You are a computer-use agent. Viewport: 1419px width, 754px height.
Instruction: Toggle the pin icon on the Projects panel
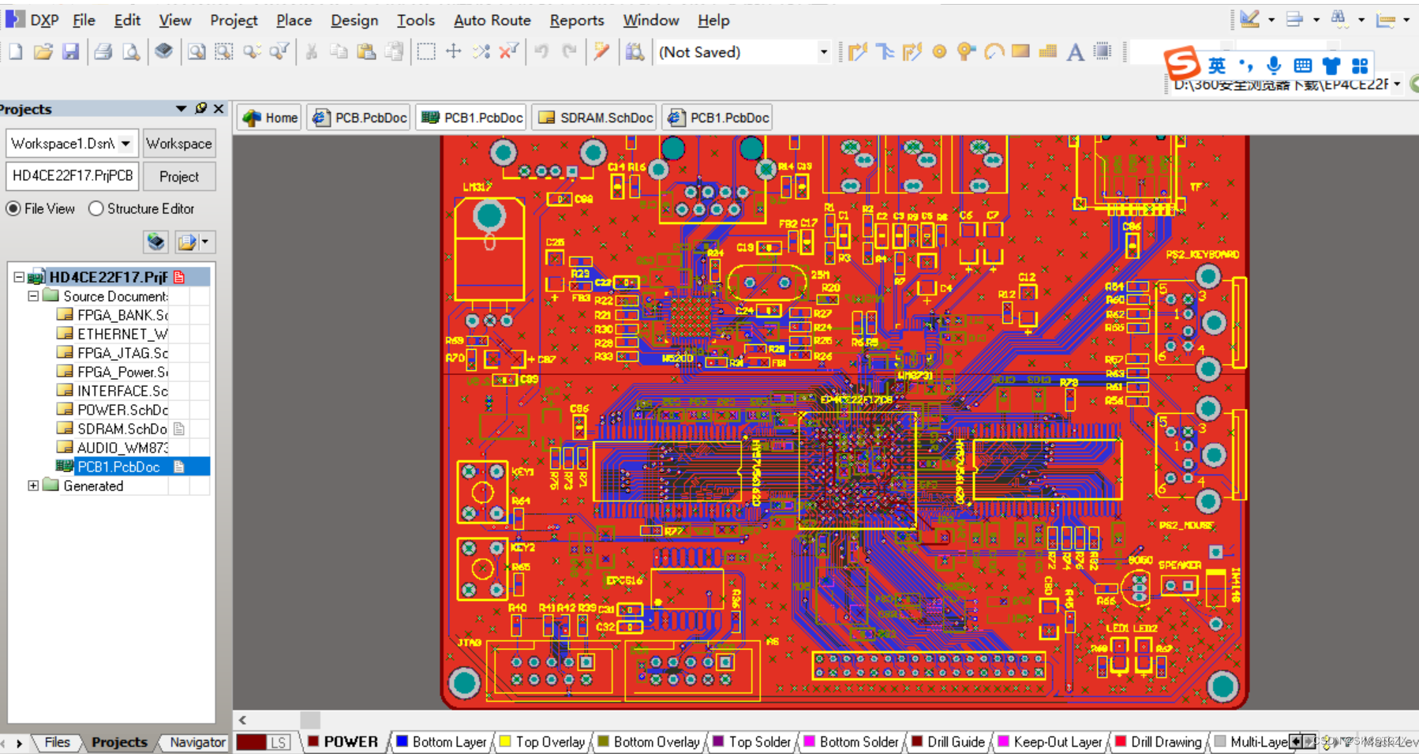(x=203, y=109)
